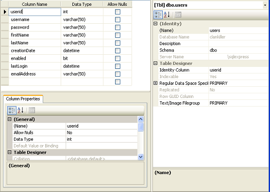Click the Data Type column header
Image resolution: width=270 pixels, height=192 pixels.
pyautogui.click(x=82, y=4)
